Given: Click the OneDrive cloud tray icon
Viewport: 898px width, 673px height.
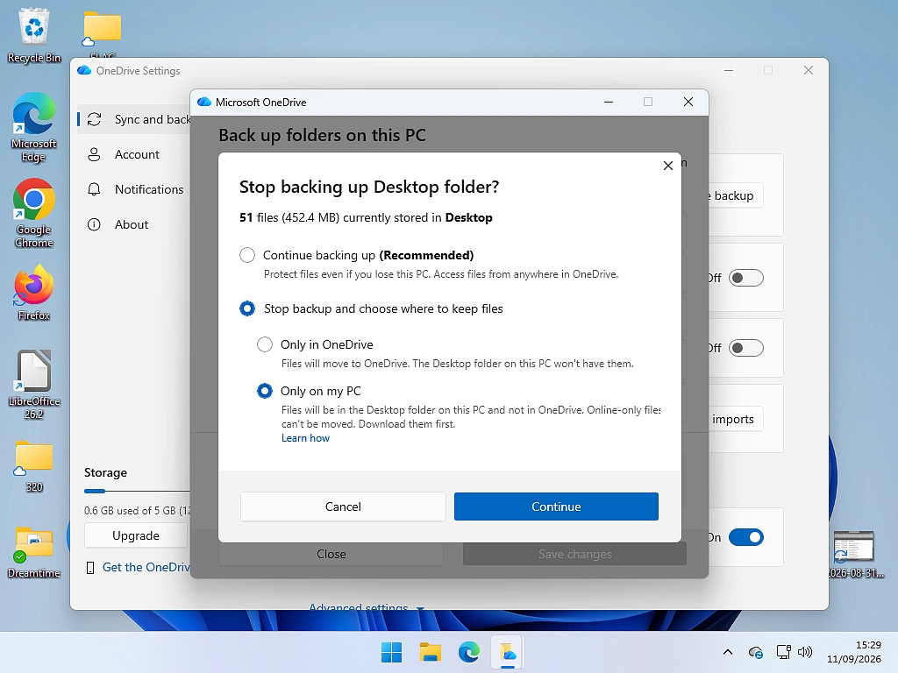Looking at the screenshot, I should [755, 652].
